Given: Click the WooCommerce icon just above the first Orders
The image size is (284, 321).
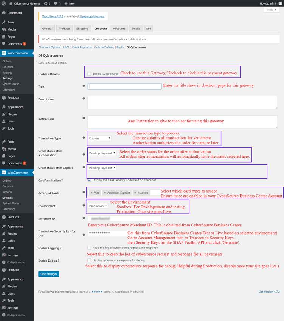Looking at the screenshot, I should coord(4,53).
